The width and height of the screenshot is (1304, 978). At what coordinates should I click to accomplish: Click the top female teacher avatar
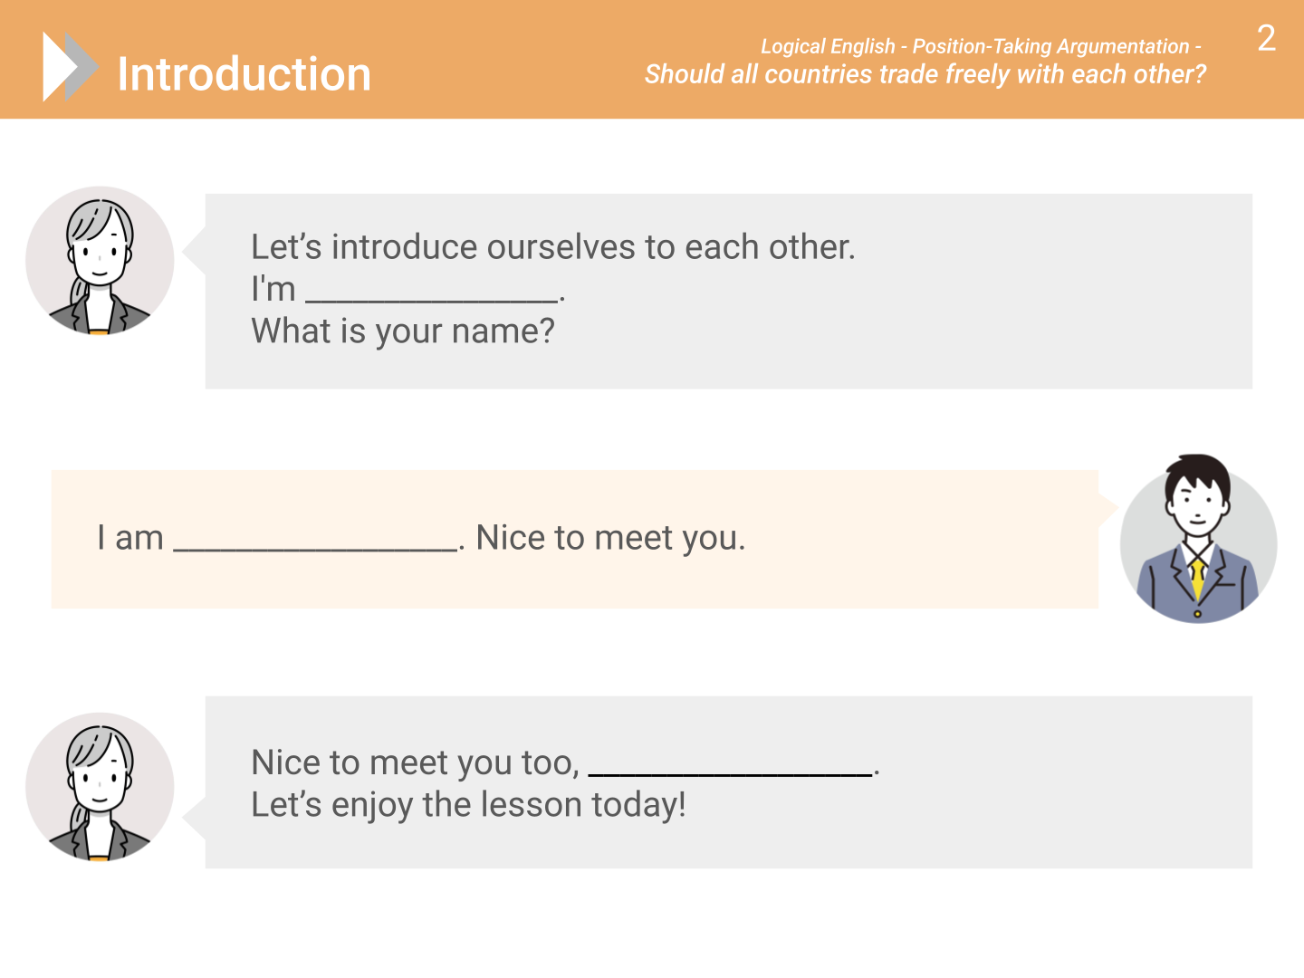100,261
